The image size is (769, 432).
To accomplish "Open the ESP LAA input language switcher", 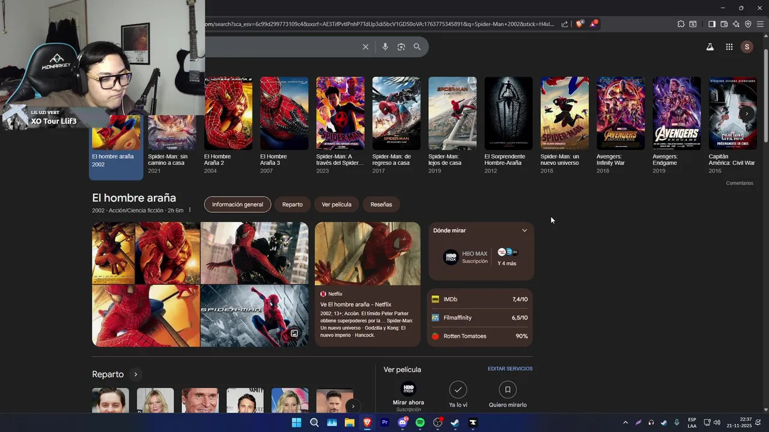I will 692,422.
